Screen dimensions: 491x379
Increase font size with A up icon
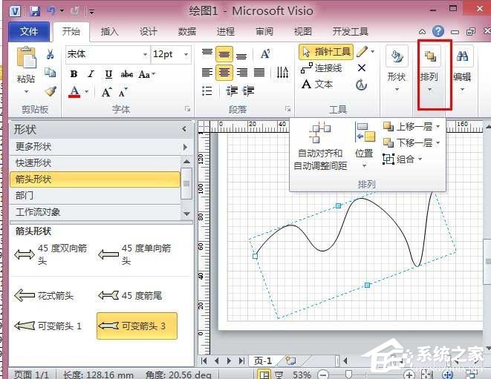click(106, 92)
